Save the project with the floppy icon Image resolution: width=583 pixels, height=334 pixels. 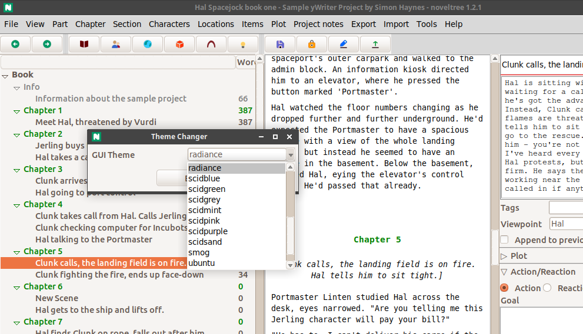280,44
